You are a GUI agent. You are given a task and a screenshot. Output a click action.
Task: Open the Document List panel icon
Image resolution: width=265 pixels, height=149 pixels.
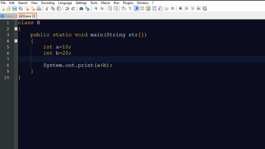154,8
